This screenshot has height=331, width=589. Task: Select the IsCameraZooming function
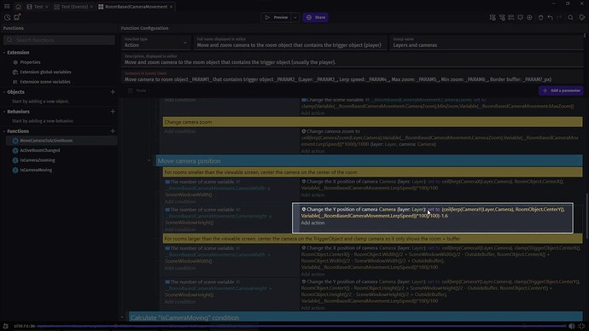[x=38, y=160]
